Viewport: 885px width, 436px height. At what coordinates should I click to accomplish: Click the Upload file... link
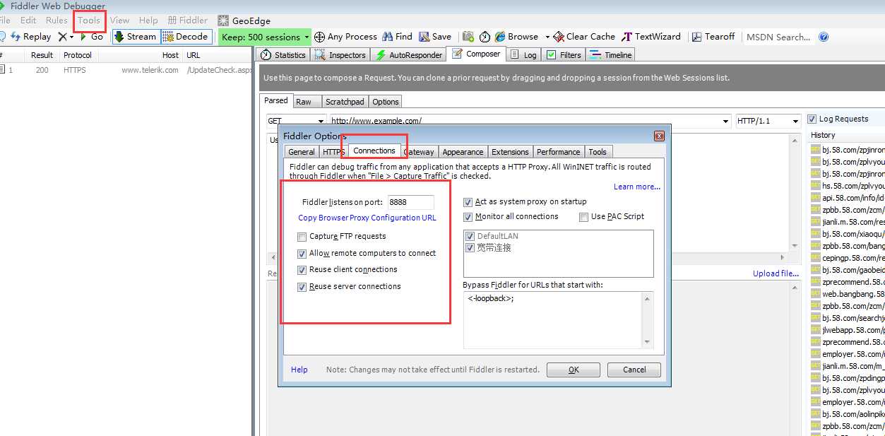(x=776, y=273)
